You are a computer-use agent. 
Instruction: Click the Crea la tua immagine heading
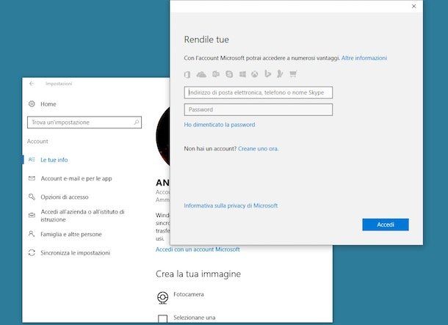198,274
